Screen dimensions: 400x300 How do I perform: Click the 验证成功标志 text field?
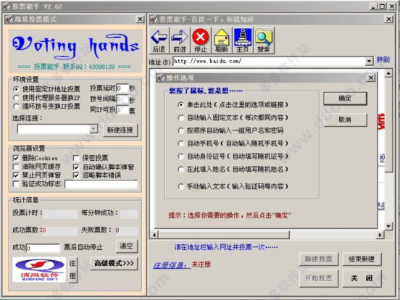point(101,184)
